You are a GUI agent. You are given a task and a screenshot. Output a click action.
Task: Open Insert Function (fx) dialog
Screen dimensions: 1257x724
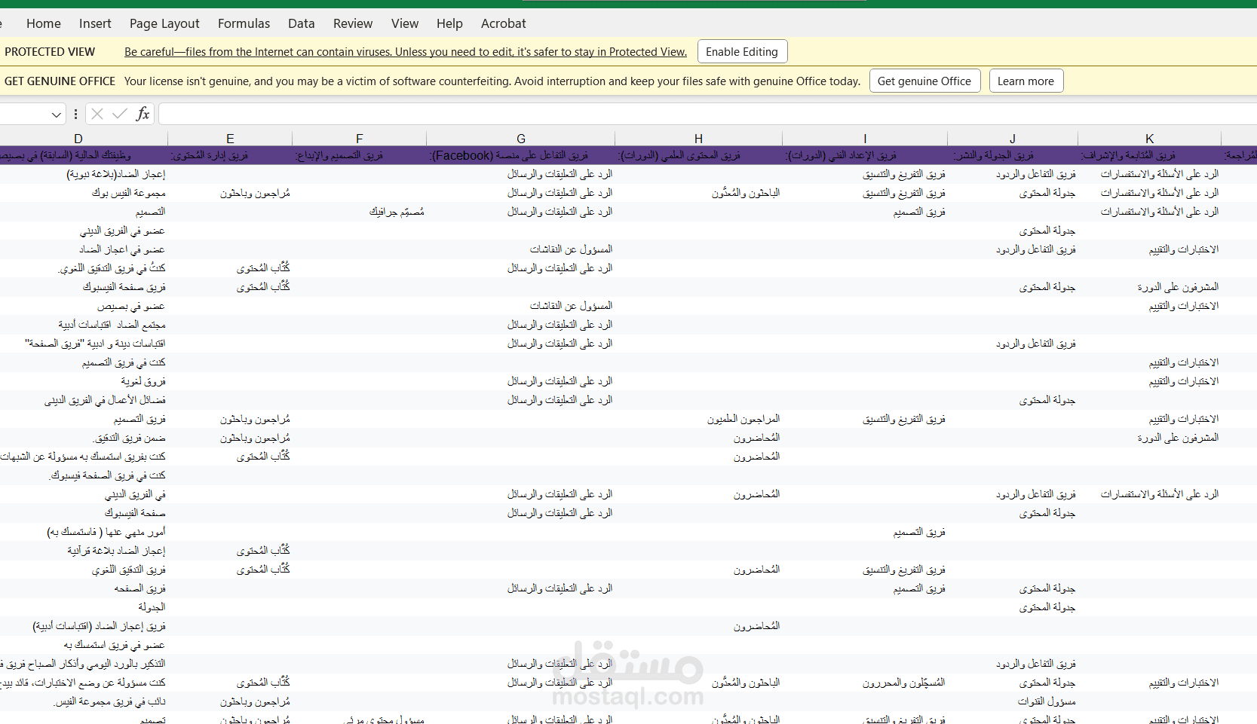point(143,114)
